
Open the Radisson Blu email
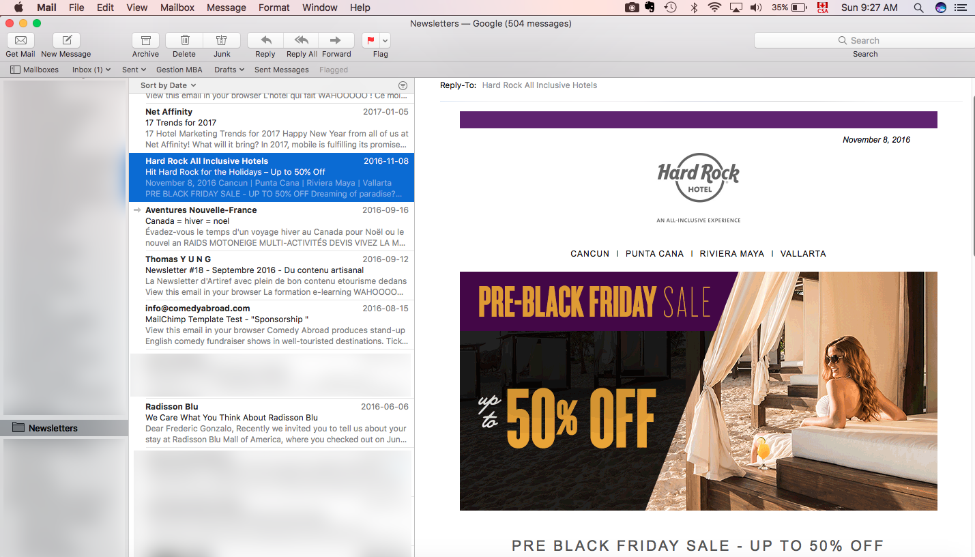point(272,423)
